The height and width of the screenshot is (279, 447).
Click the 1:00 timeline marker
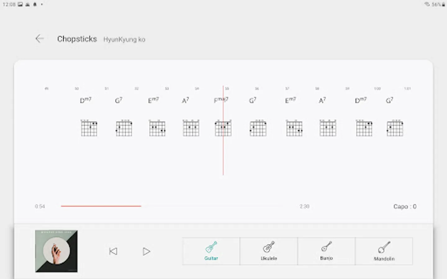pos(377,89)
